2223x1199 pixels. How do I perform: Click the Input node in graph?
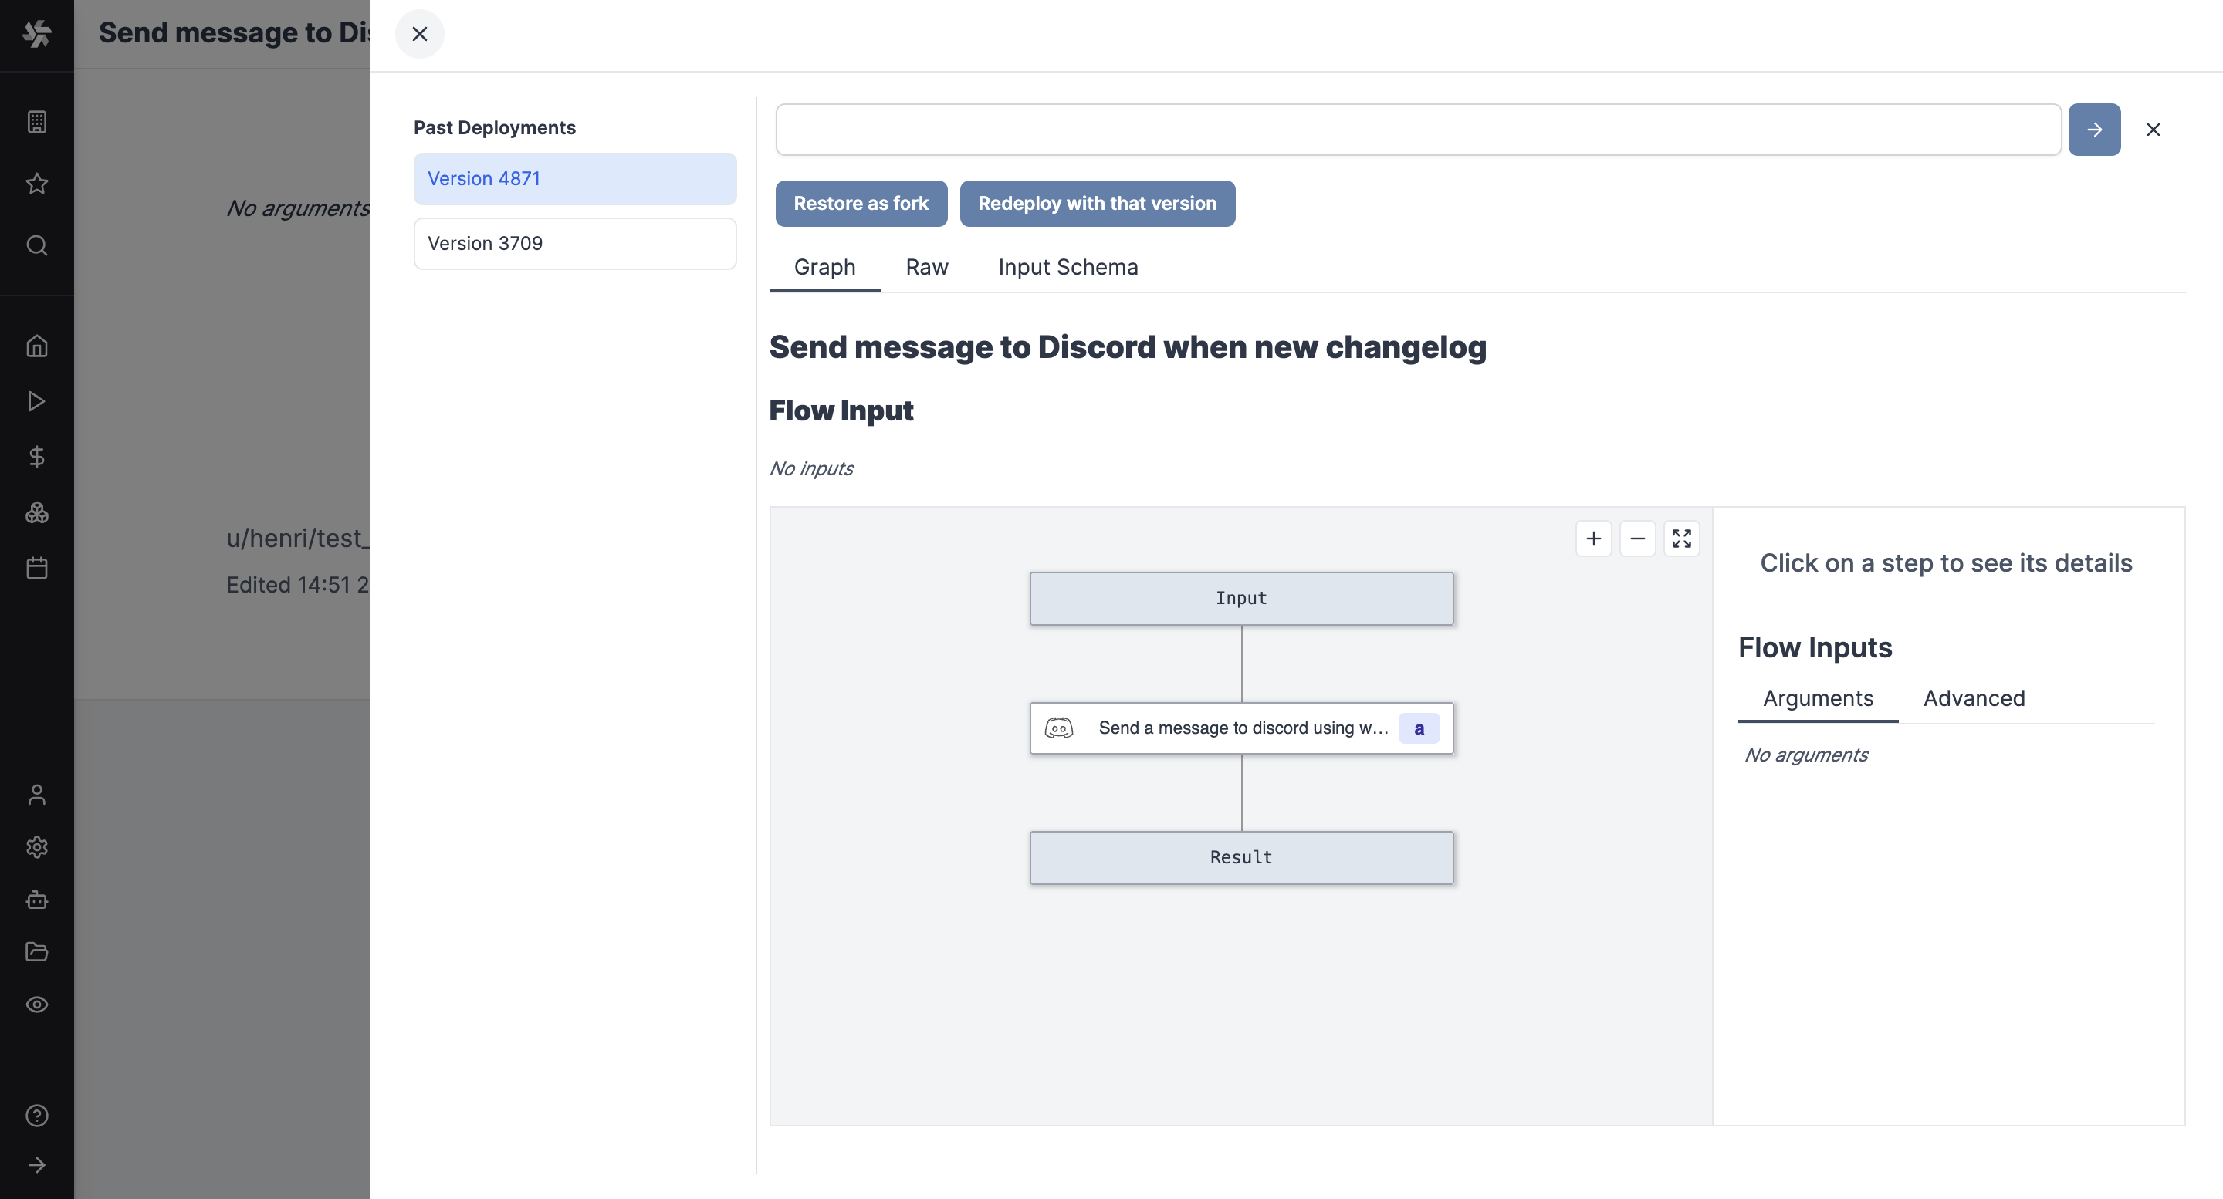[1240, 598]
